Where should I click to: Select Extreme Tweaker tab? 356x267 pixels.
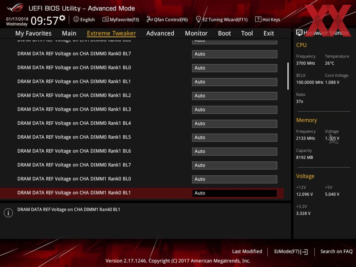coord(111,33)
